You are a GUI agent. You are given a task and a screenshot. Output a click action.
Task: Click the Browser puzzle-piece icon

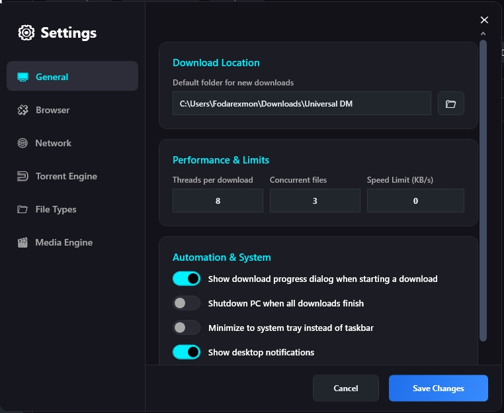pos(23,110)
